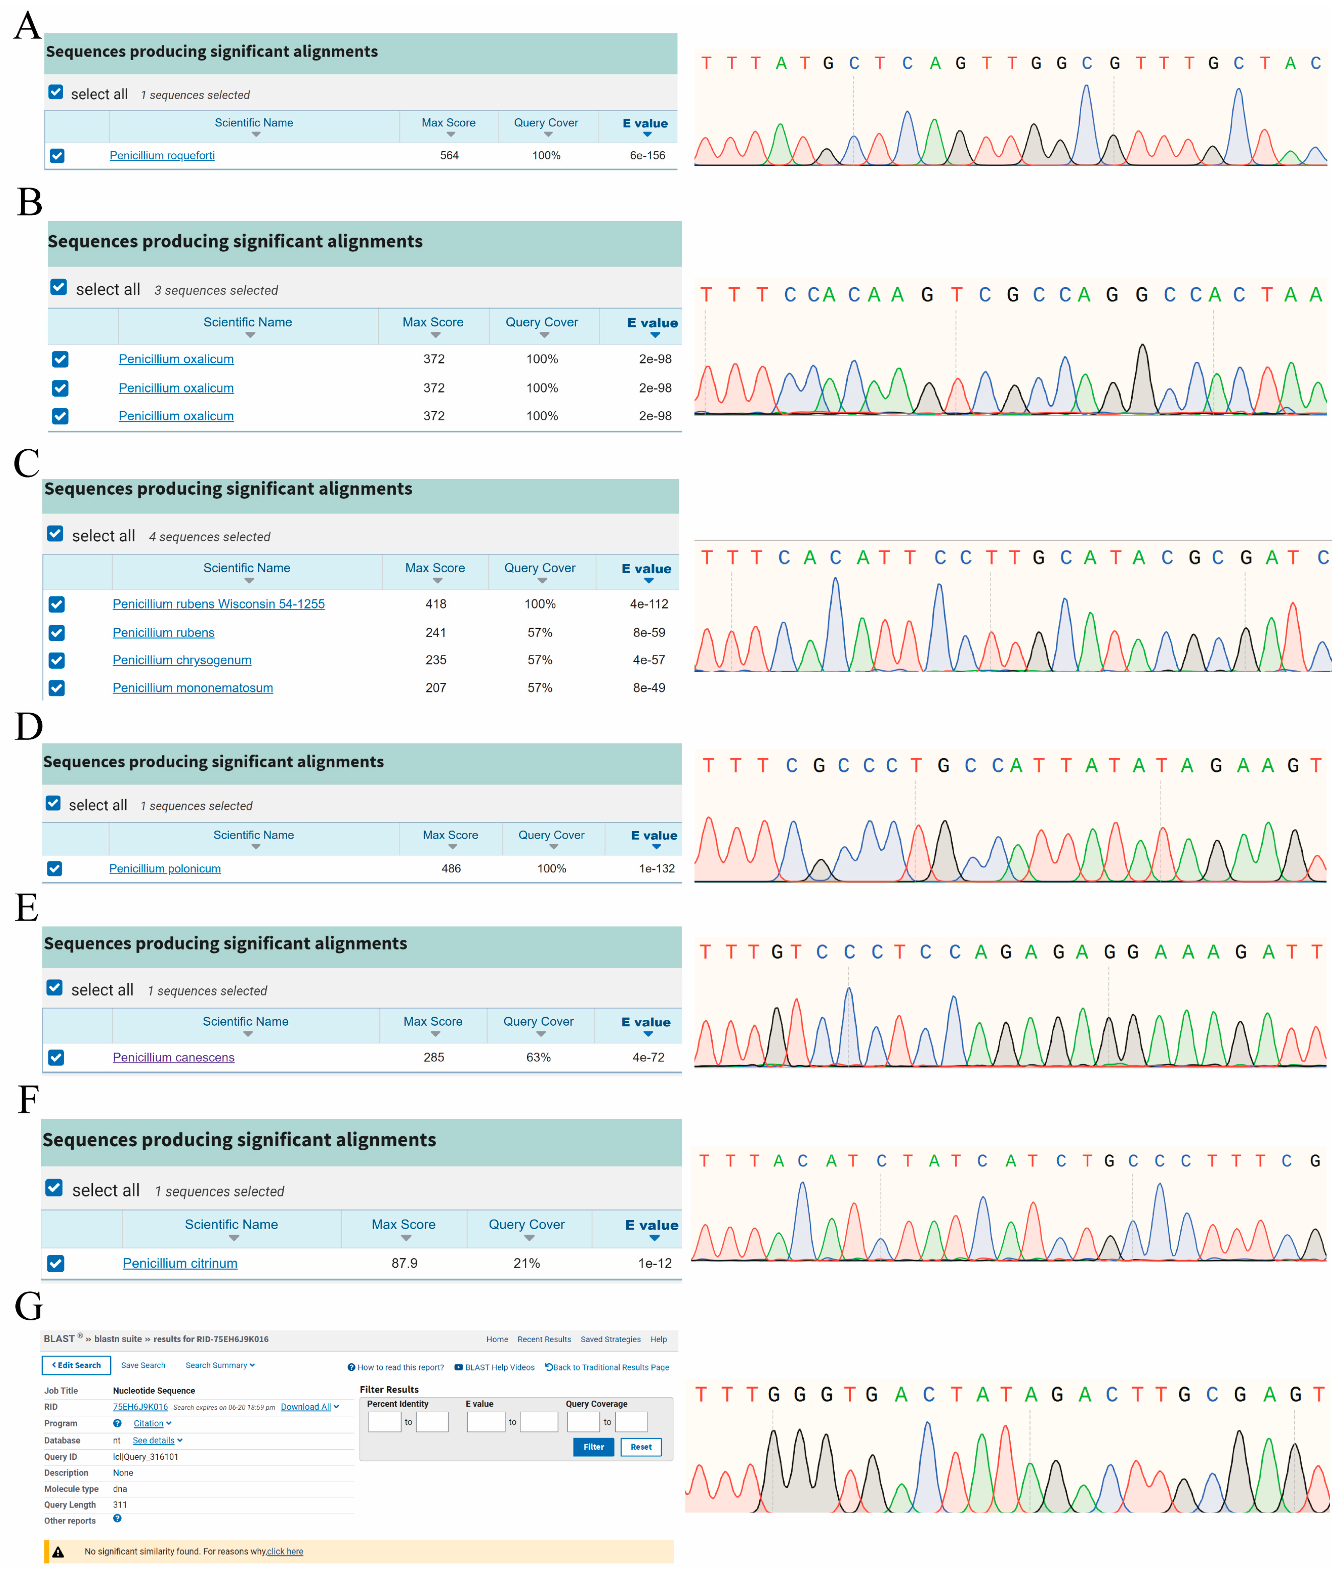
Task: Expand Search Summary dropdown
Action: [x=220, y=1365]
